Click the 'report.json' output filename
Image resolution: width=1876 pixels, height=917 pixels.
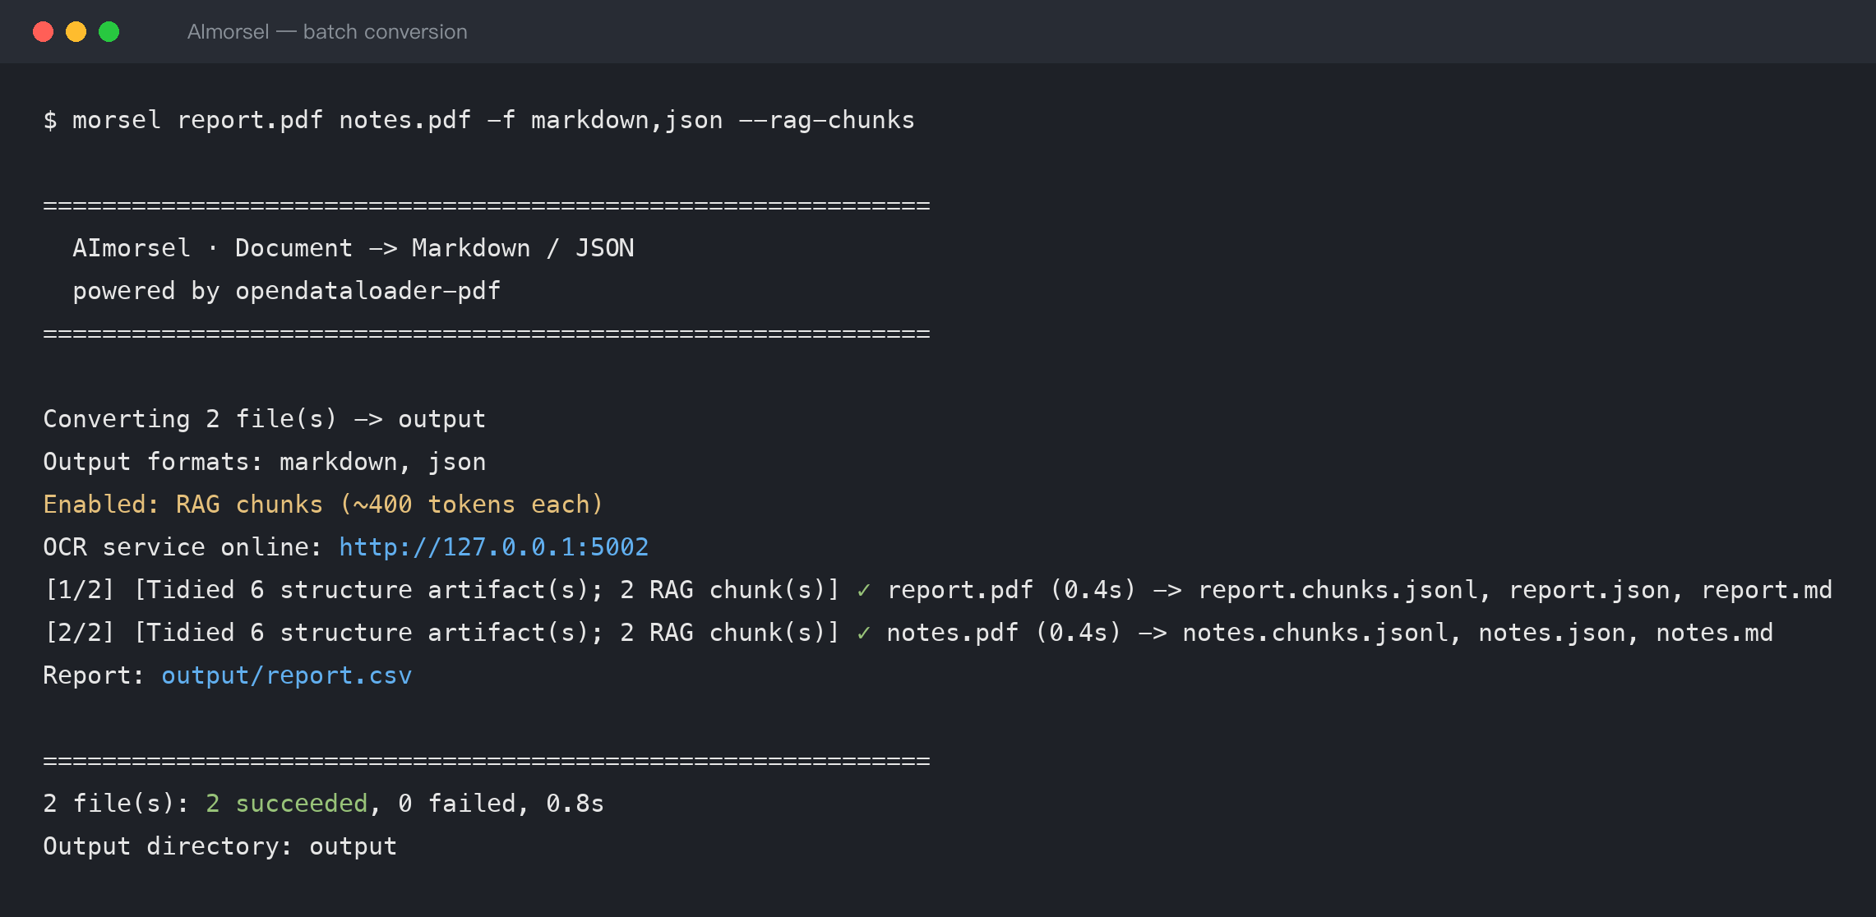[1589, 590]
